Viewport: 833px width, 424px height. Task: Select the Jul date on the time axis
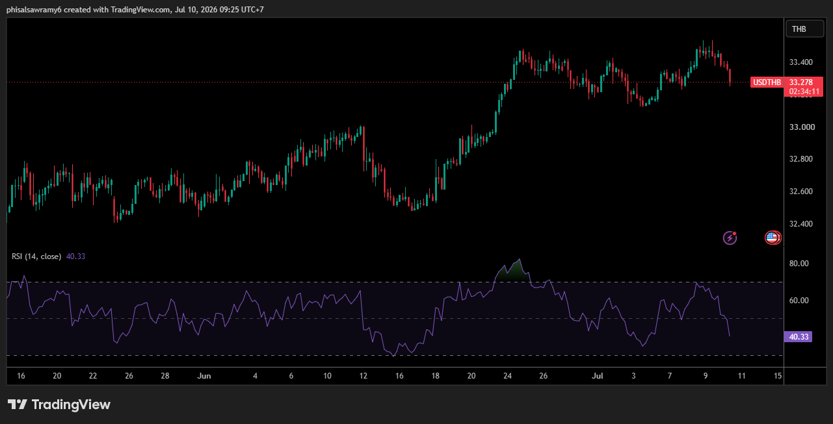pos(597,376)
